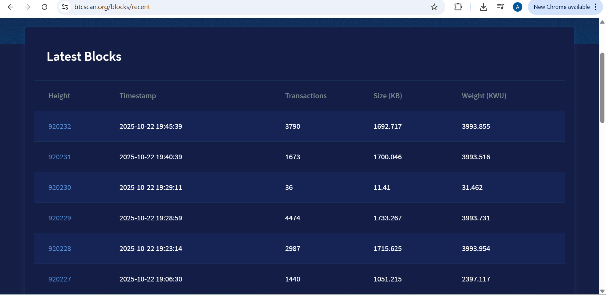This screenshot has width=606, height=295.
Task: Click the Transactions column header
Action: (x=306, y=96)
